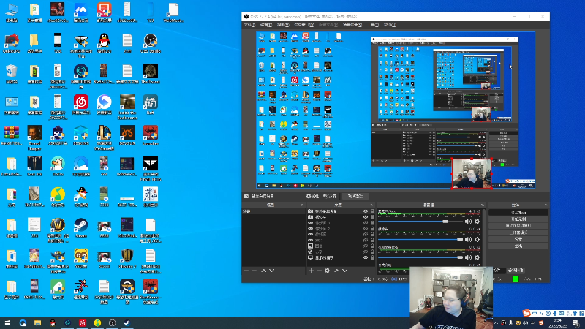Select the This PC desktop icon
Image resolution: width=585 pixels, height=329 pixels.
pyautogui.click(x=12, y=12)
